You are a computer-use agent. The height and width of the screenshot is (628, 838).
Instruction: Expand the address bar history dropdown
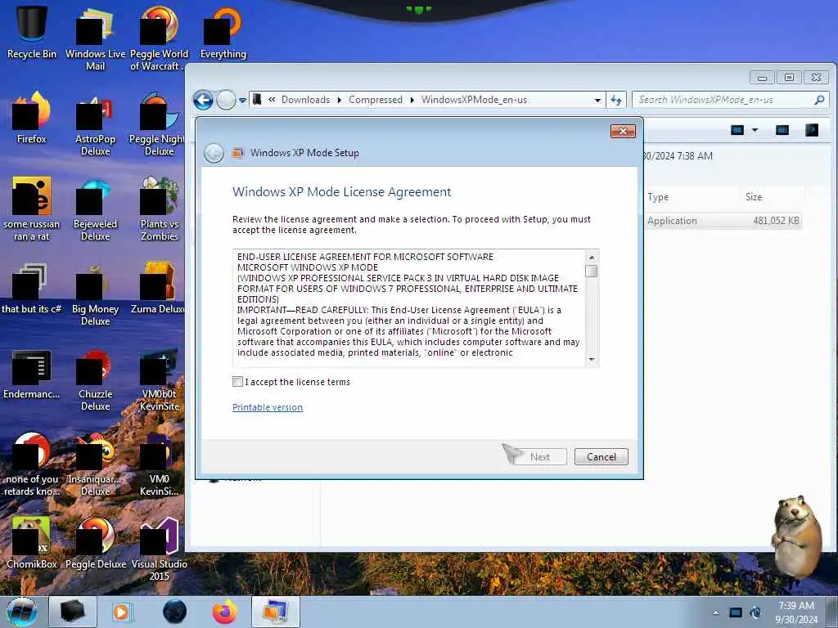(x=597, y=101)
